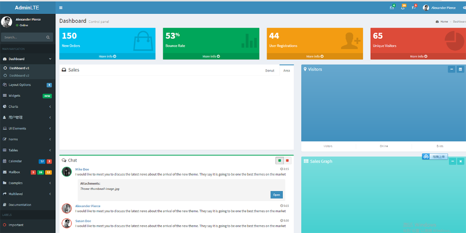This screenshot has height=233, width=466.
Task: Click the Mailbox envelope icon in sidebar
Action: tap(5, 172)
